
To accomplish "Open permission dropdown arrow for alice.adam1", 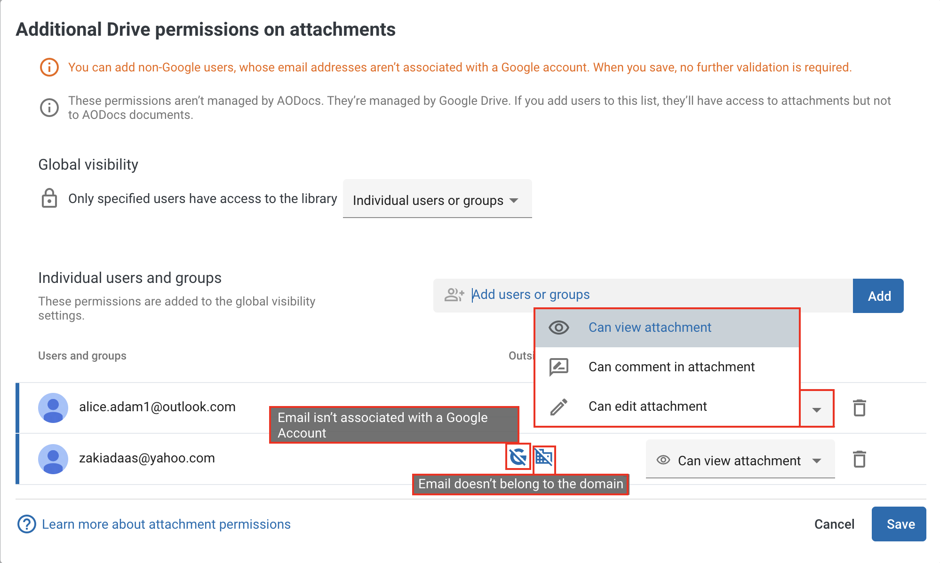I will click(817, 409).
